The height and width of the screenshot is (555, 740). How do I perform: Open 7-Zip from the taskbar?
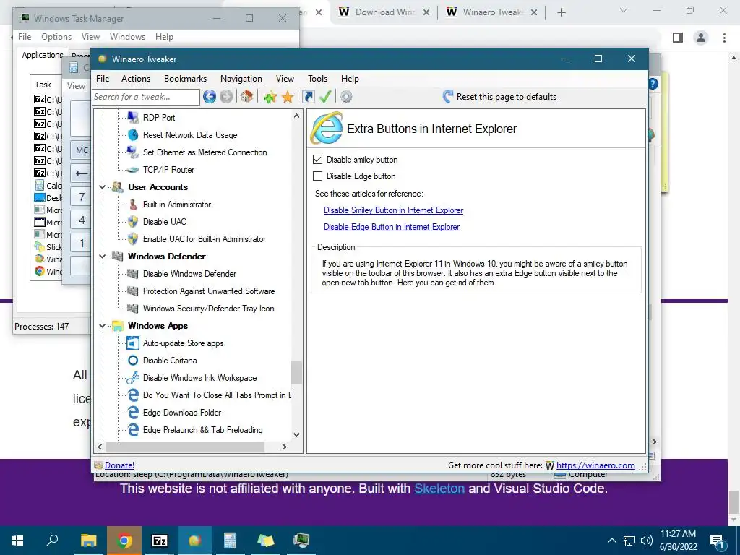[x=160, y=541]
